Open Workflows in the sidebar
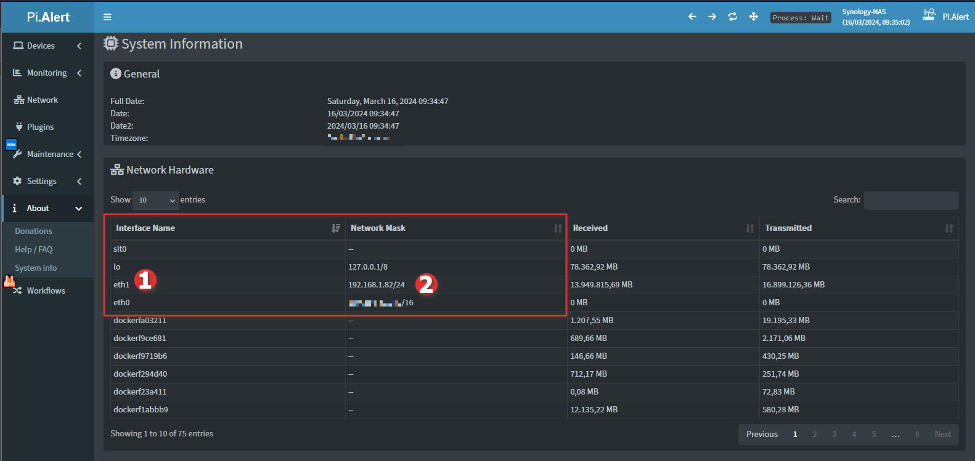Image resolution: width=975 pixels, height=461 pixels. pos(46,291)
